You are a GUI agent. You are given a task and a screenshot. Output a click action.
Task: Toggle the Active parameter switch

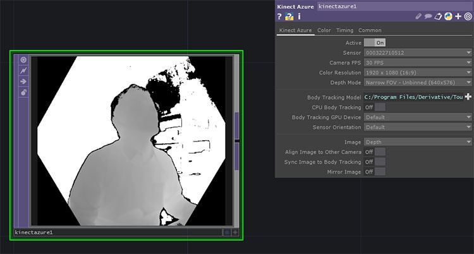tap(375, 42)
